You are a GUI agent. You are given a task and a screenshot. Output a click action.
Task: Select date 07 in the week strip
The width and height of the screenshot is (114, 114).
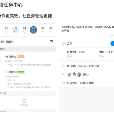click(x=51, y=29)
